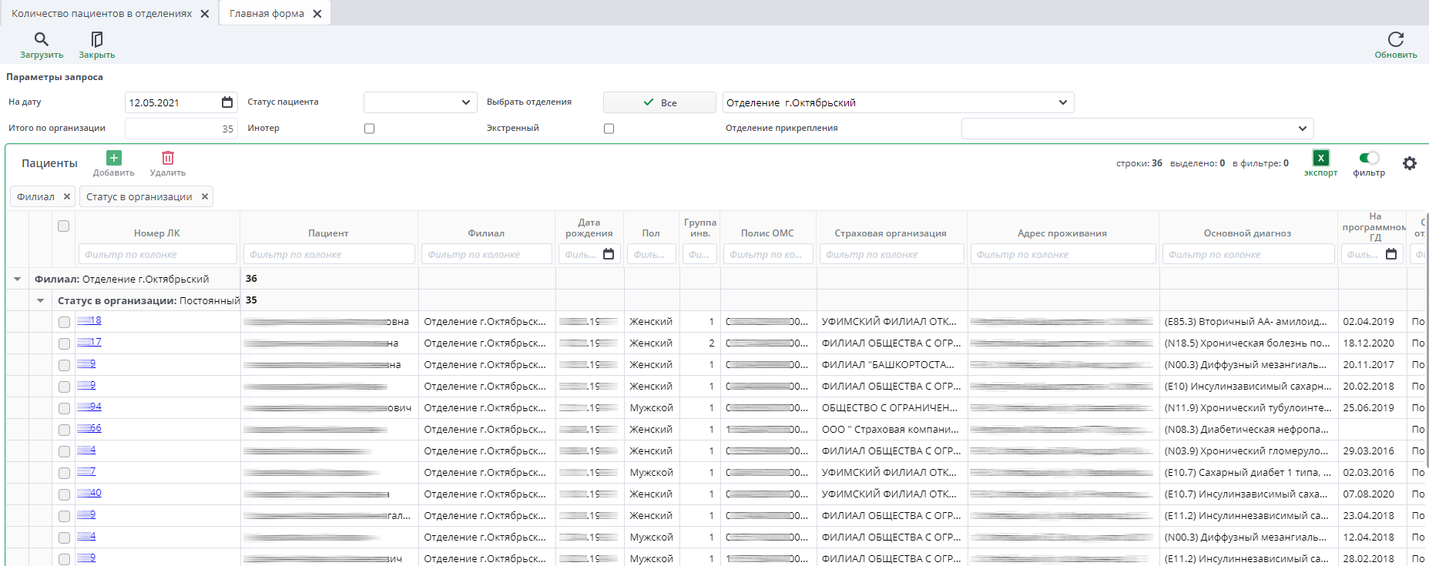Enable the Инотер checkbox

pos(370,129)
